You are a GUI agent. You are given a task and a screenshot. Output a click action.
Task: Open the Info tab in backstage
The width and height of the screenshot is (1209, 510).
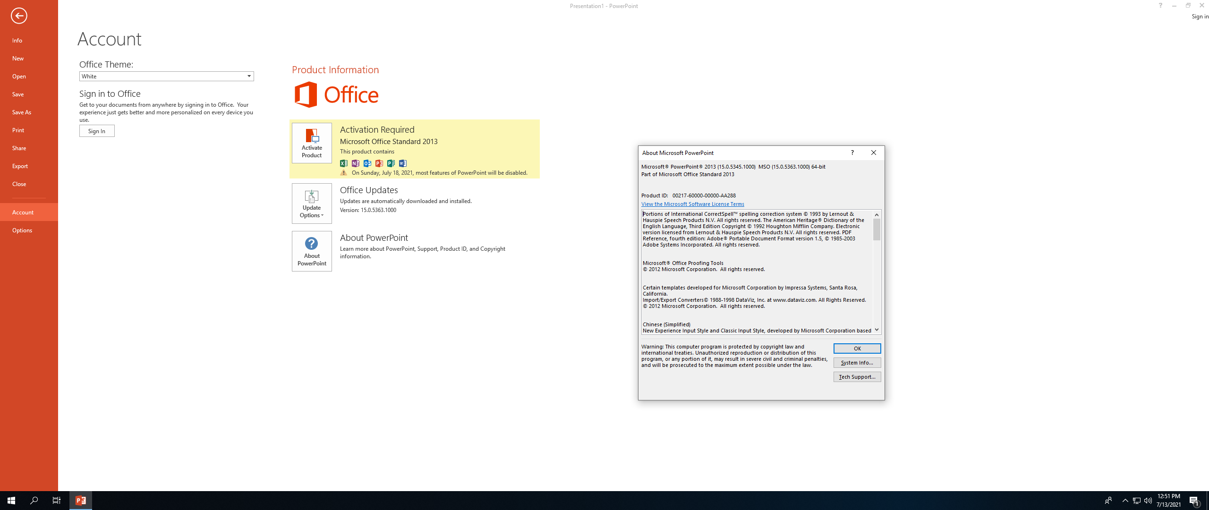click(x=29, y=41)
